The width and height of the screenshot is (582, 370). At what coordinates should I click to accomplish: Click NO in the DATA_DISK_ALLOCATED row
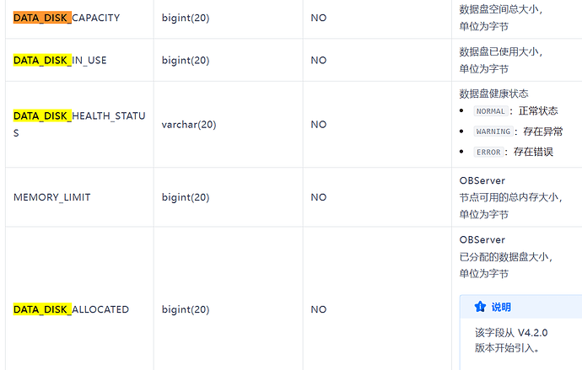[319, 309]
